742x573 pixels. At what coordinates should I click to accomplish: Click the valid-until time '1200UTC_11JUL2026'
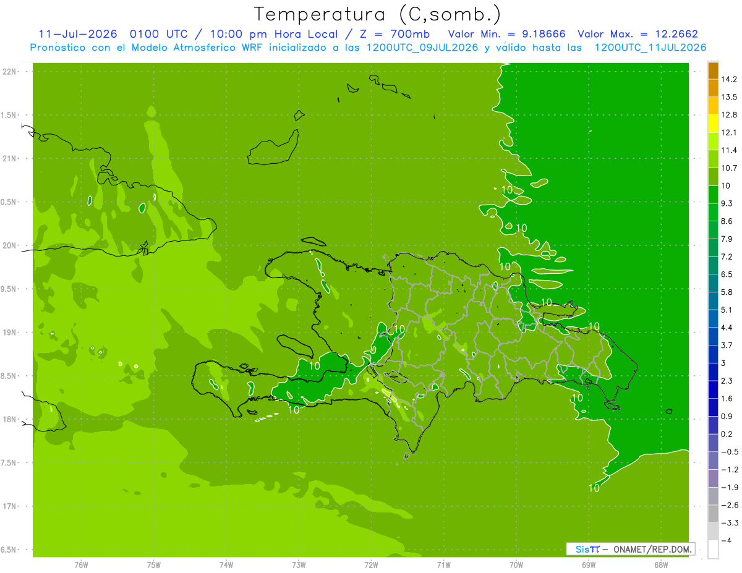click(650, 48)
